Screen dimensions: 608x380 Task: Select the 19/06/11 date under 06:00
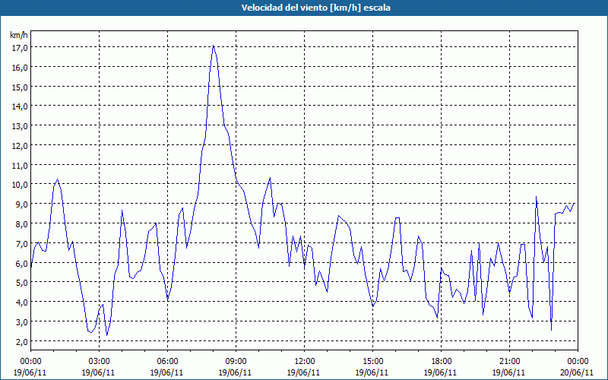pyautogui.click(x=167, y=372)
